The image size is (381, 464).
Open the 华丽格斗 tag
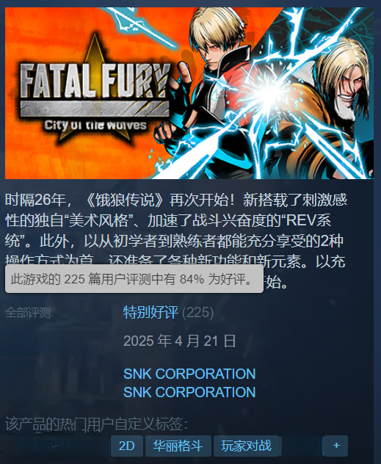click(178, 446)
